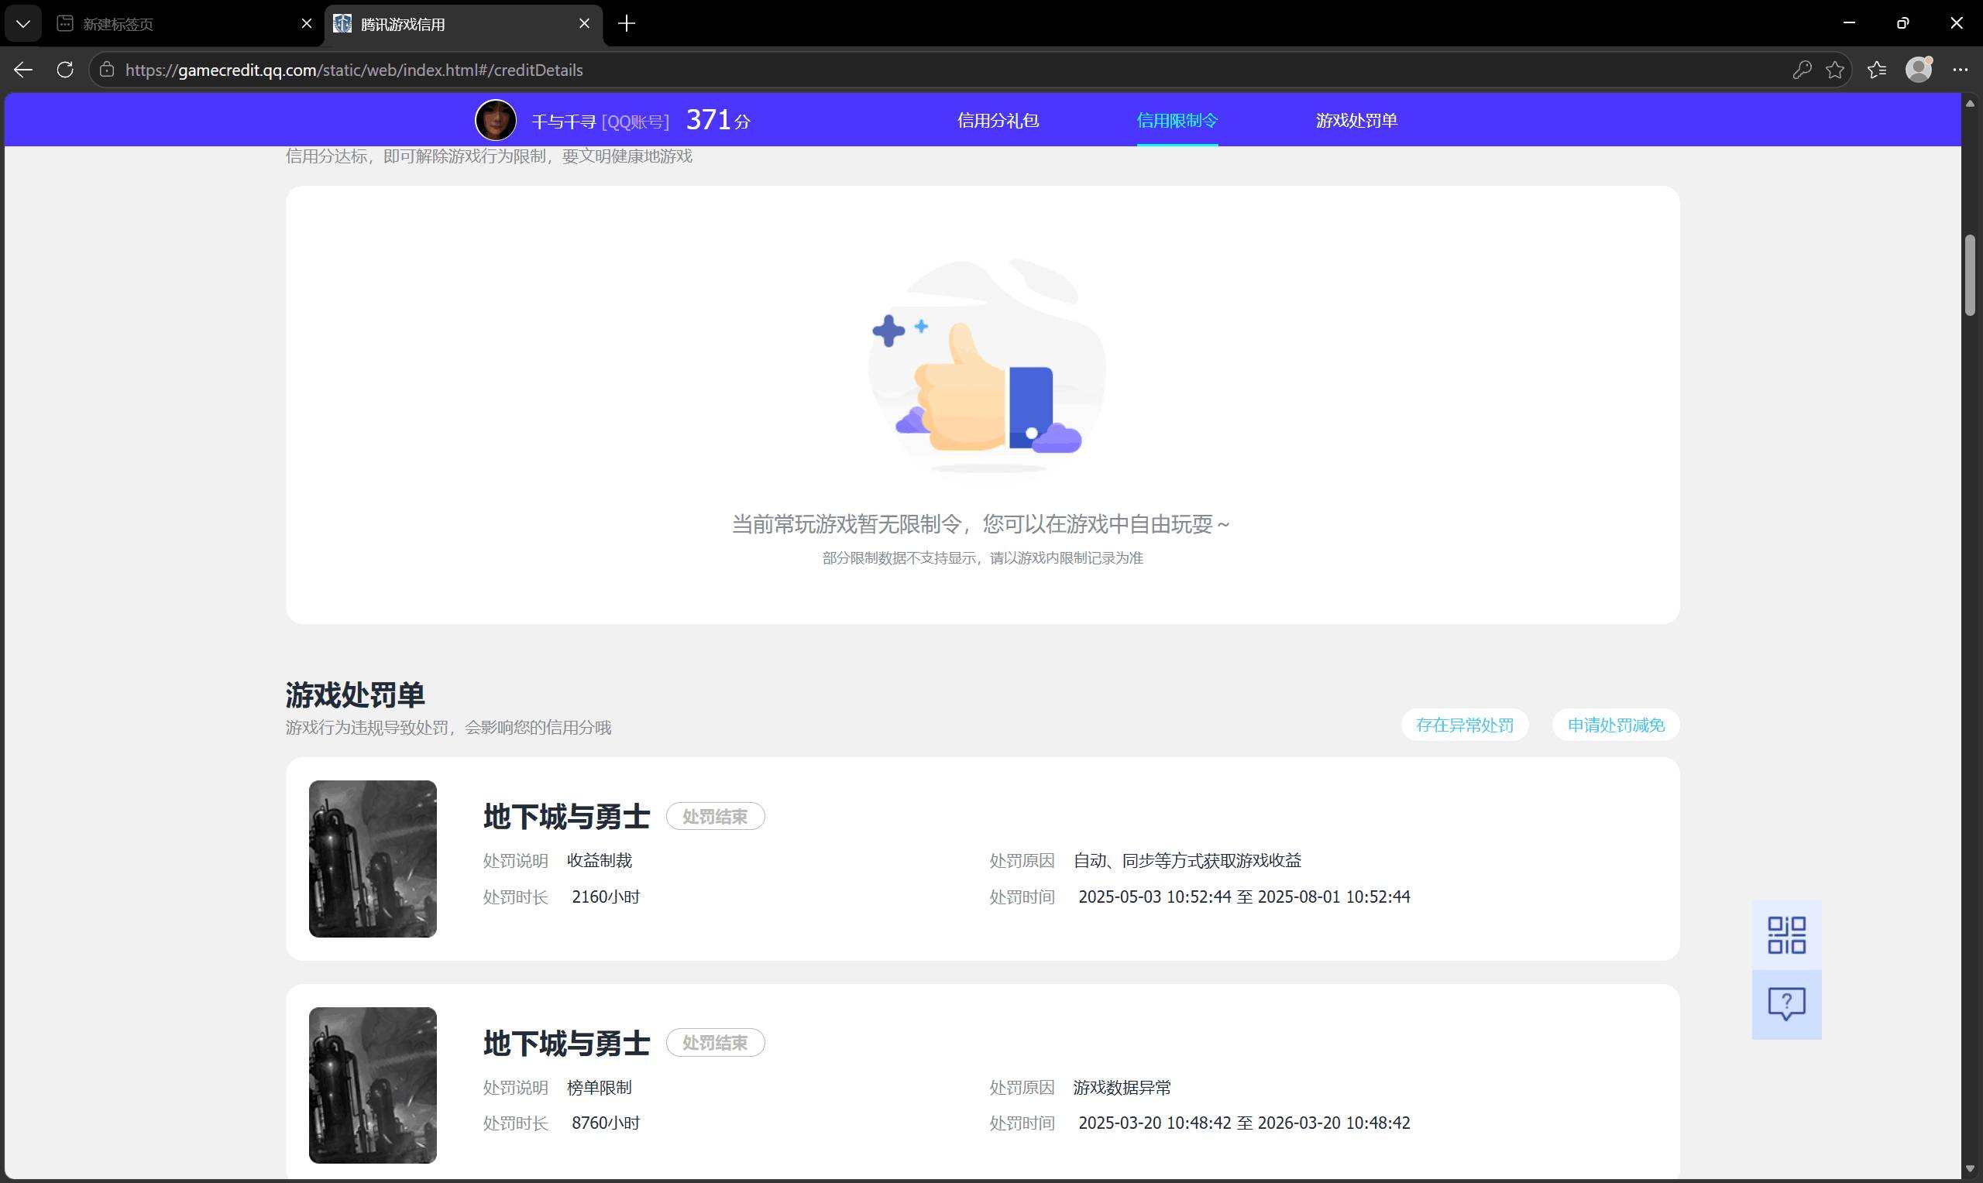The image size is (1983, 1183).
Task: Open the favorites list icon
Action: pyautogui.click(x=1877, y=70)
